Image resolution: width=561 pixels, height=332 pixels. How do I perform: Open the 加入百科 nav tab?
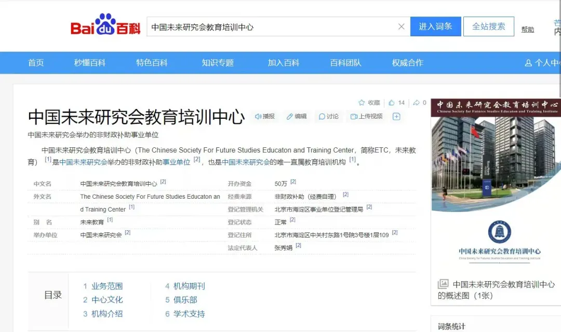click(x=284, y=63)
